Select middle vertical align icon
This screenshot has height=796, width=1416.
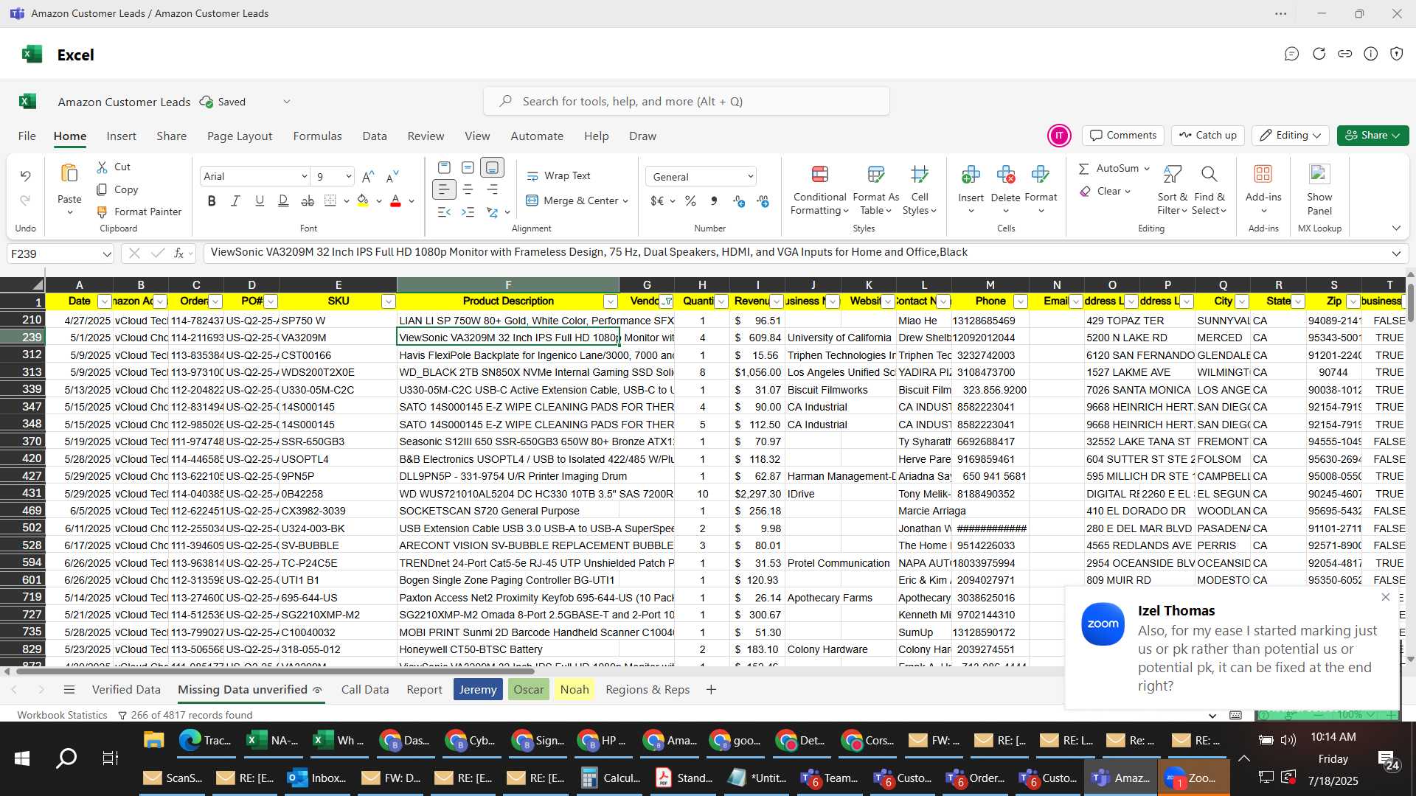coord(468,168)
